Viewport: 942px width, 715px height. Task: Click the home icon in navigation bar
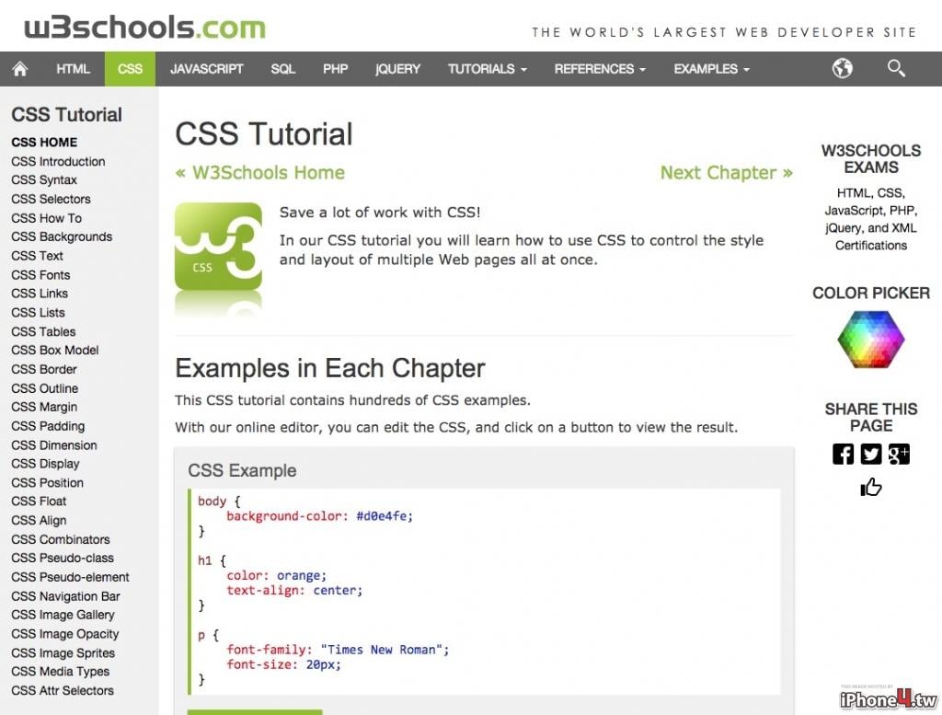point(20,69)
